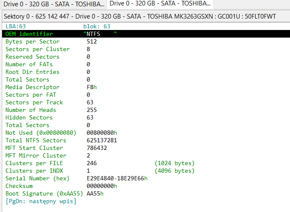
Task: Click the Sectors per Track value 63
Action: (90, 102)
